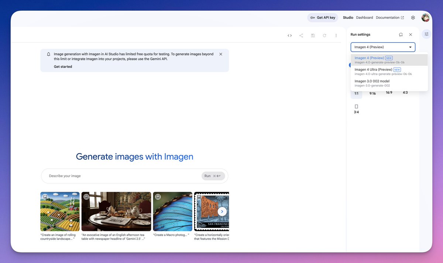Screen dimensions: 443x263
Task: Select the 16:9 aspect ratio
Action: 389,92
